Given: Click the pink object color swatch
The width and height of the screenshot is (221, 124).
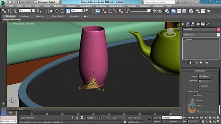Looking at the screenshot, I should pos(219,29).
